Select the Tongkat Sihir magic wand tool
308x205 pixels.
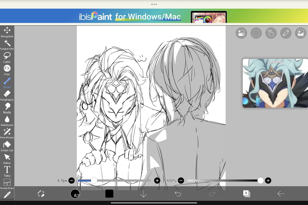pos(7,45)
